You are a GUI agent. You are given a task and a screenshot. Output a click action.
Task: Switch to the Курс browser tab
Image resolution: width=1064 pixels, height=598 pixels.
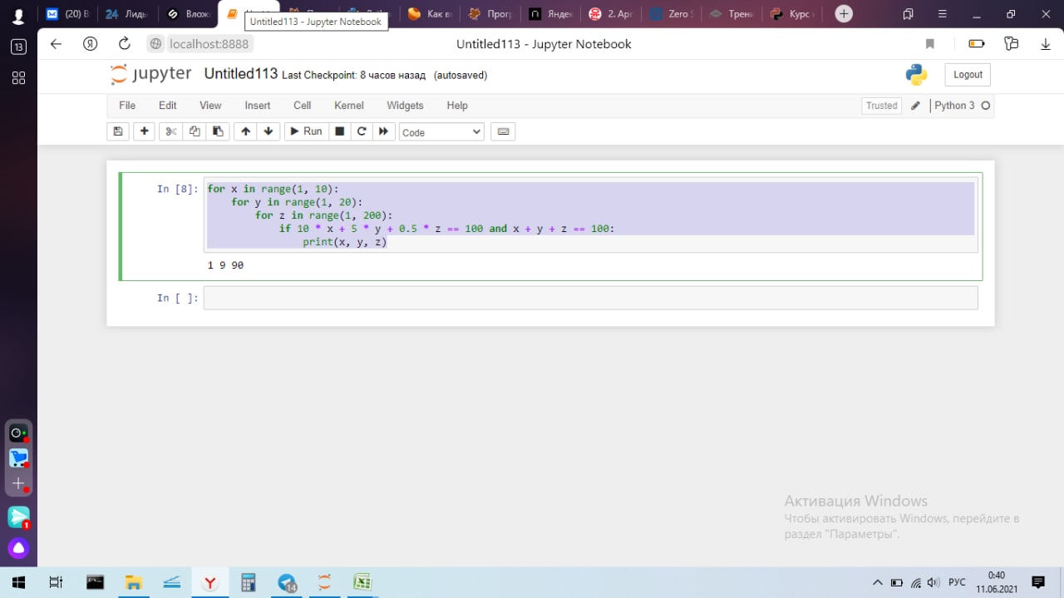click(791, 14)
